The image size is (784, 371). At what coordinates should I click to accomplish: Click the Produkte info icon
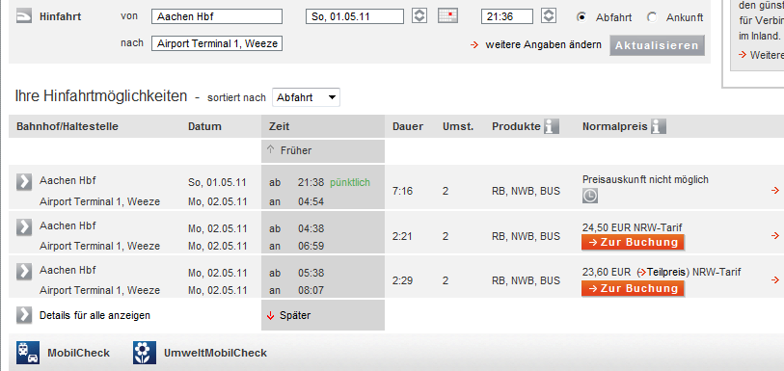pyautogui.click(x=552, y=127)
